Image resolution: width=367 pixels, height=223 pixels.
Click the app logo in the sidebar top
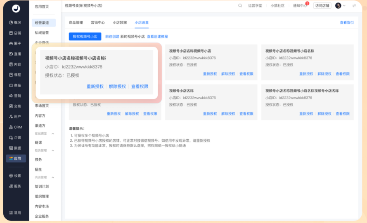pyautogui.click(x=16, y=9)
